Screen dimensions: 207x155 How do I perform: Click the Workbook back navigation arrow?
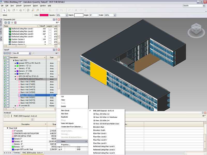[x=5, y=116]
